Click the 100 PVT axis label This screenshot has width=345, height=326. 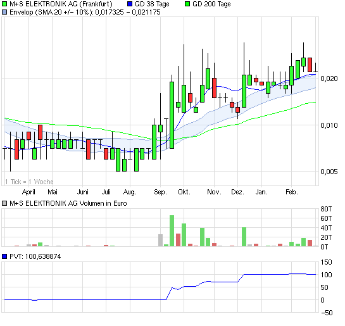tap(326, 275)
